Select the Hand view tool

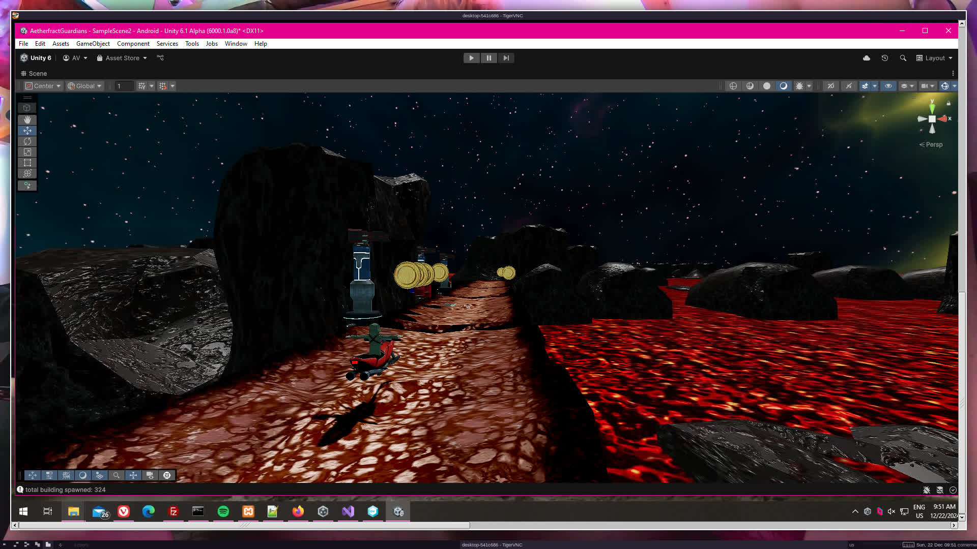(x=27, y=119)
